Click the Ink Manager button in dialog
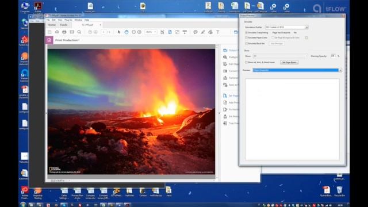Viewport: 368px width, 207px height. pos(277,44)
